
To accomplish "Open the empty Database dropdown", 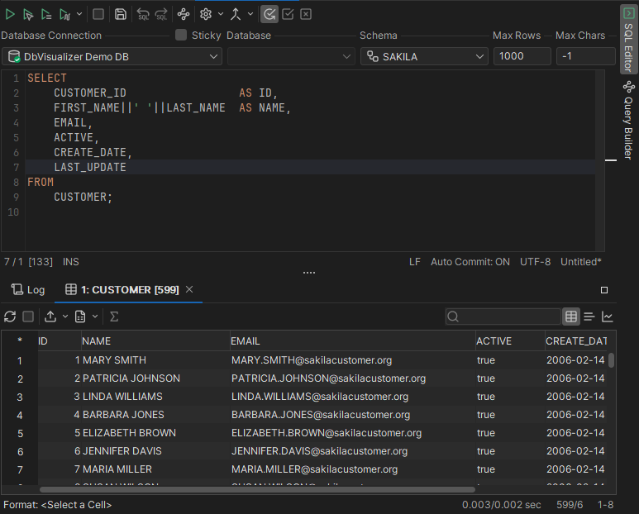I will (x=291, y=57).
